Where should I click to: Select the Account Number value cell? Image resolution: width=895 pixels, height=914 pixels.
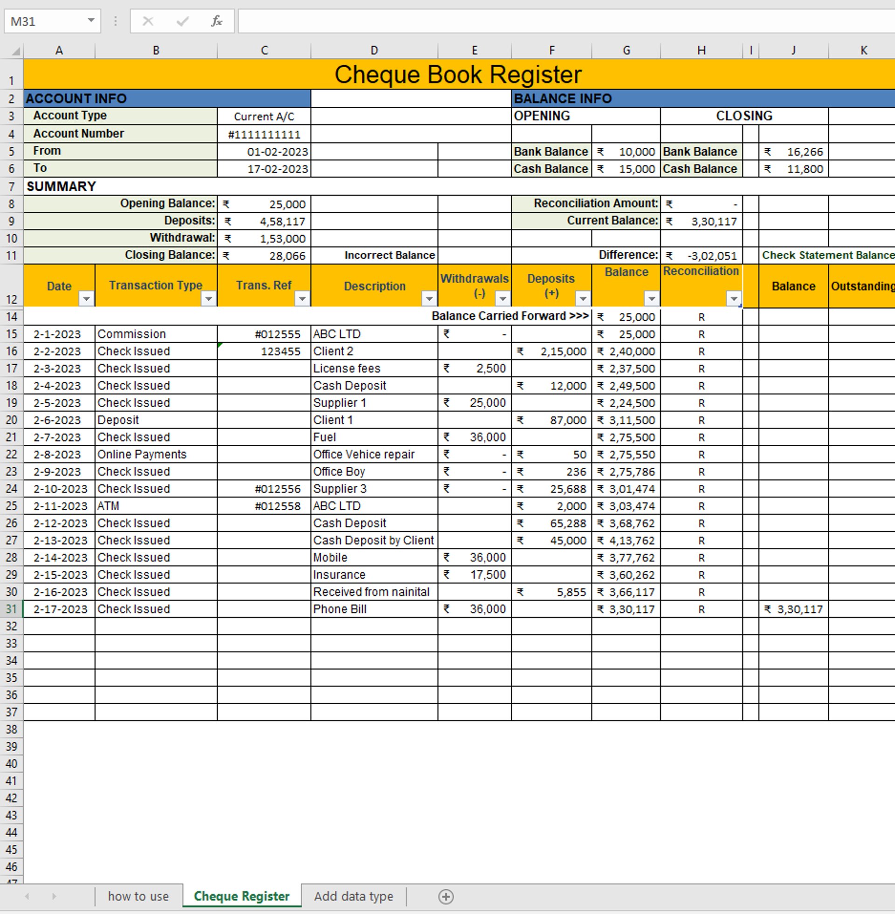point(264,134)
